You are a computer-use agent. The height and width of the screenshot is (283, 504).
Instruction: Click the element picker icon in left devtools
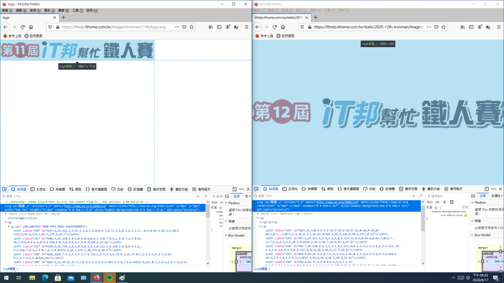pos(4,189)
